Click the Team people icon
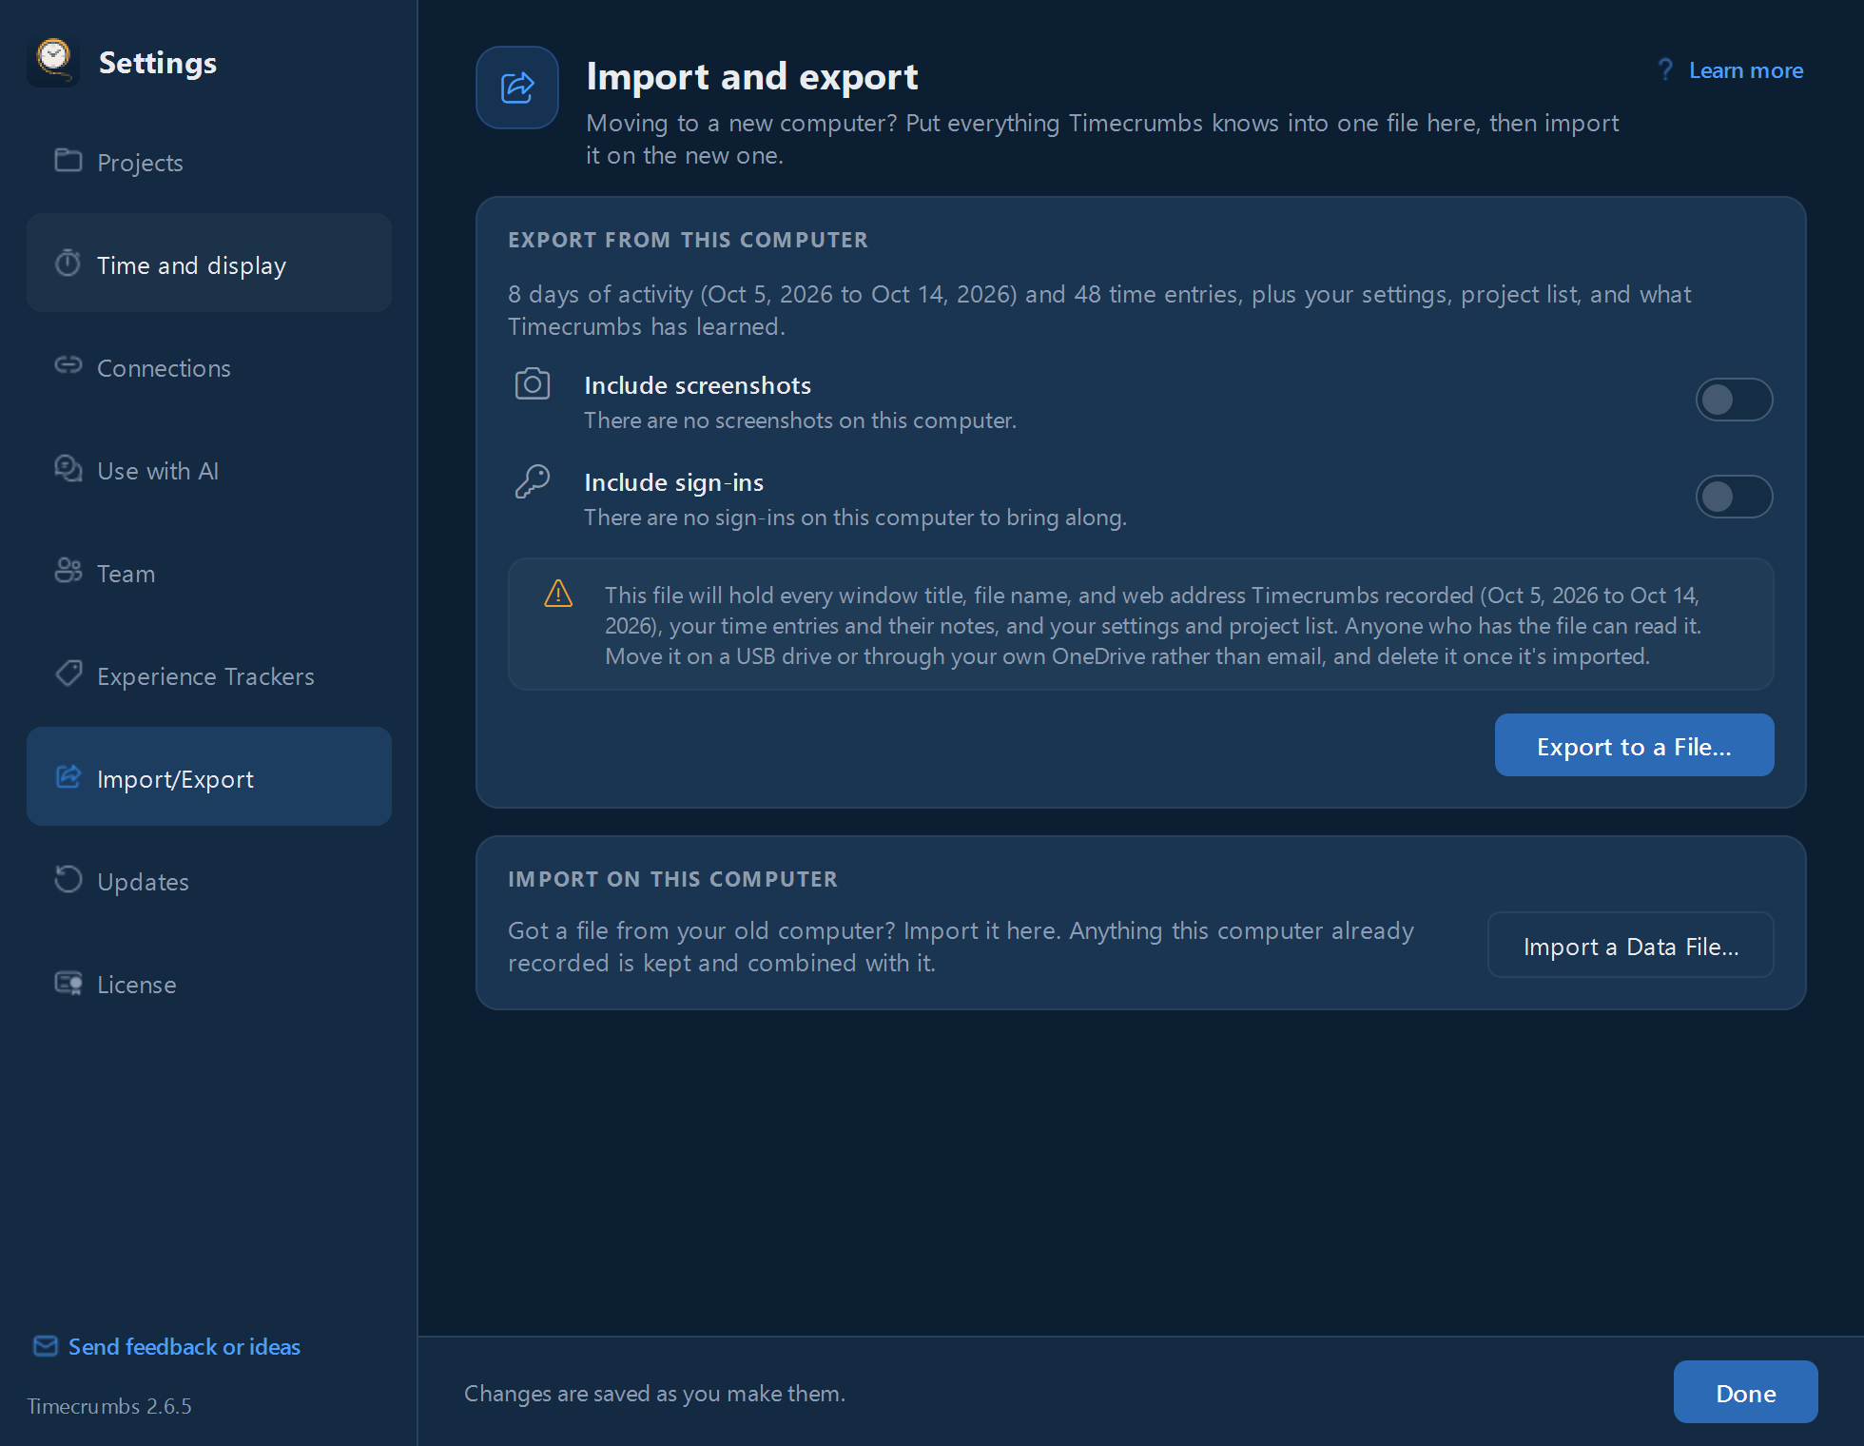Image resolution: width=1864 pixels, height=1446 pixels. pyautogui.click(x=68, y=571)
